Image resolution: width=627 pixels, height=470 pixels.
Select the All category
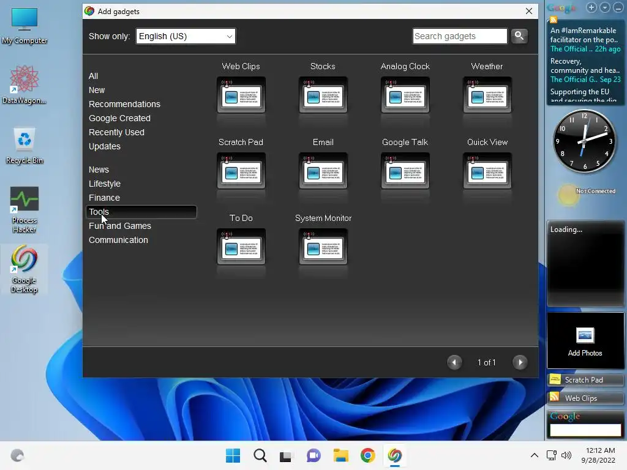click(93, 76)
